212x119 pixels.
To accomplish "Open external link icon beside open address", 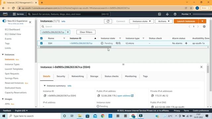I will 132,96.
